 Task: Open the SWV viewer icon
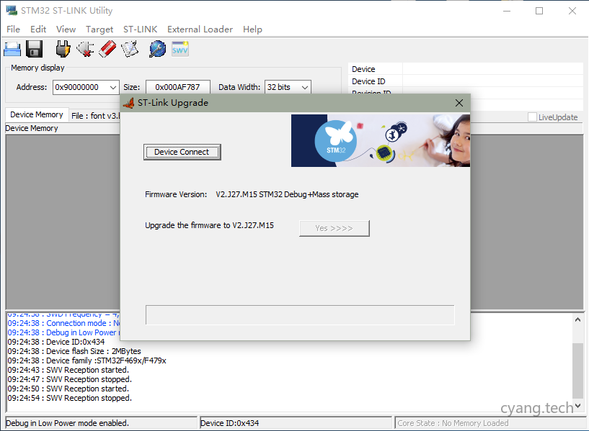click(180, 49)
